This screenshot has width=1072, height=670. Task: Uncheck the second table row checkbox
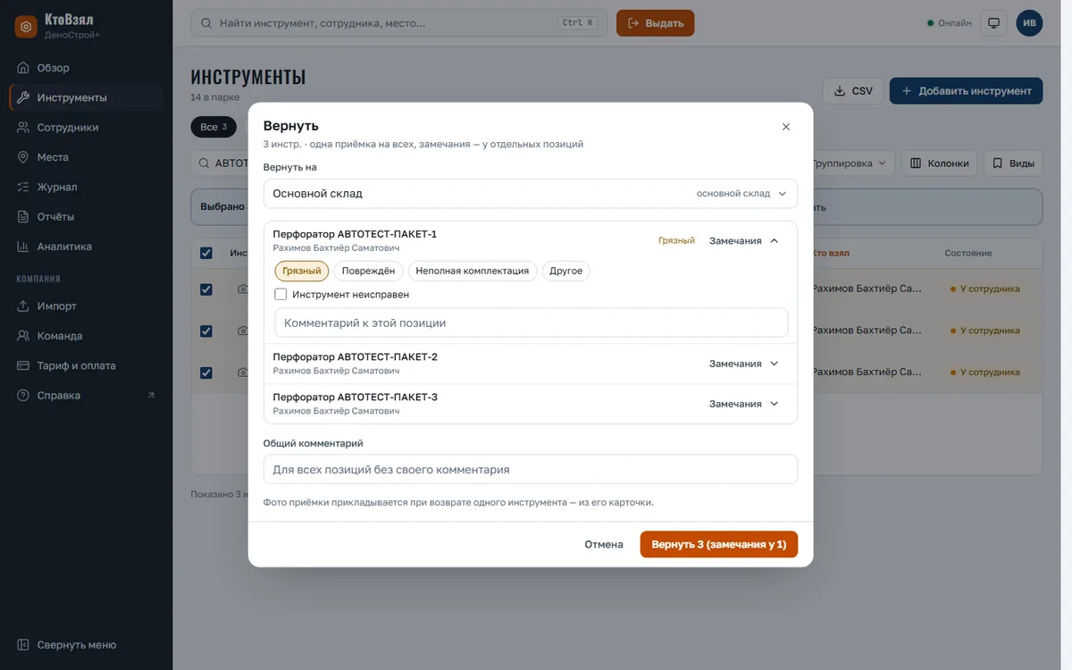tap(206, 331)
